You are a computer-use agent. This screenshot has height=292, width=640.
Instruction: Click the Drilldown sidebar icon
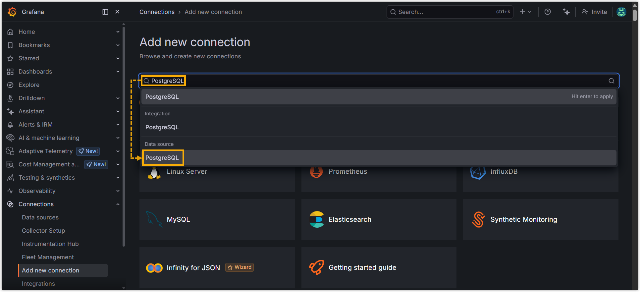click(10, 98)
